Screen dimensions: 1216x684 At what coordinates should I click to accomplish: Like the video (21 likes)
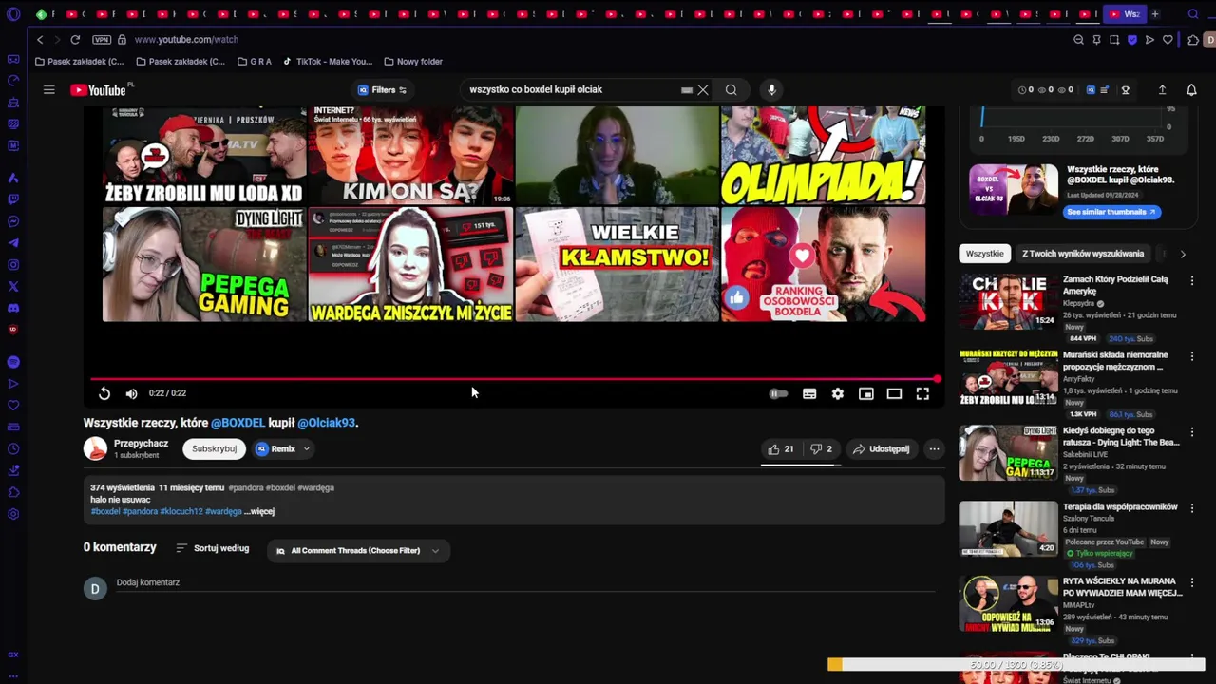[781, 448]
